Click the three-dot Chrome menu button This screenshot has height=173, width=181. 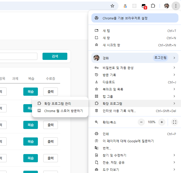pyautogui.click(x=176, y=6)
